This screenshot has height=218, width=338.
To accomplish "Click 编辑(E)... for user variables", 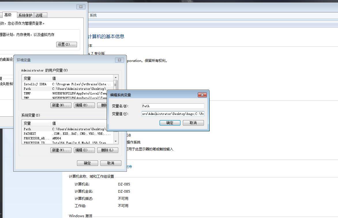I will tap(84, 105).
